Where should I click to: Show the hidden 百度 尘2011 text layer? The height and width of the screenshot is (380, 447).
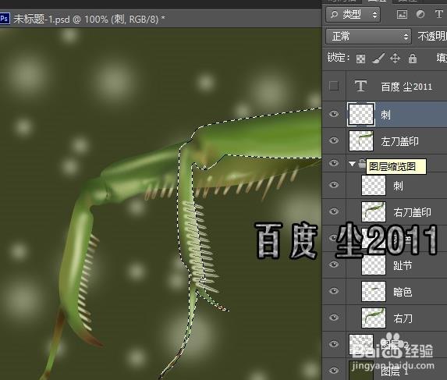coord(334,86)
